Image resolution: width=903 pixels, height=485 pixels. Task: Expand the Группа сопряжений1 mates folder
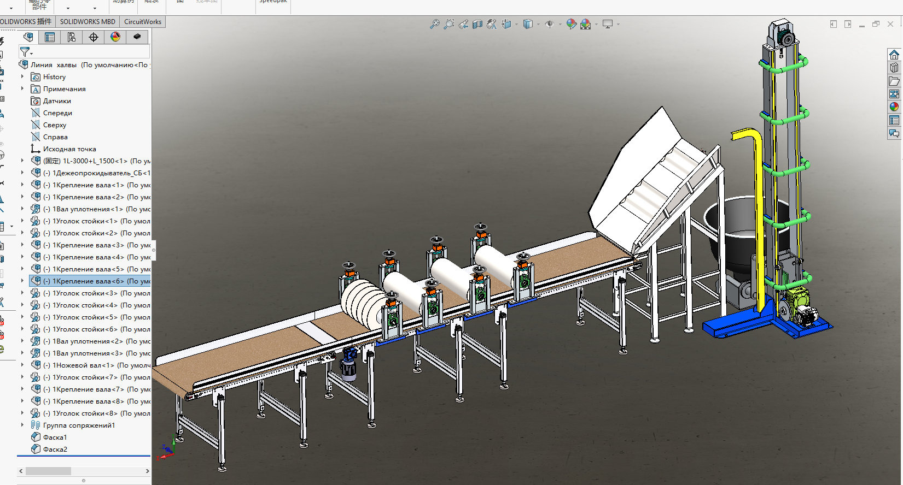(22, 425)
